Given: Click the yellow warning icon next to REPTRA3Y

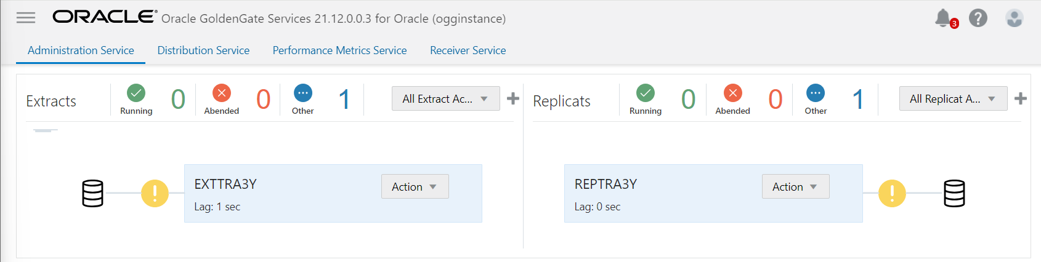Looking at the screenshot, I should point(892,193).
